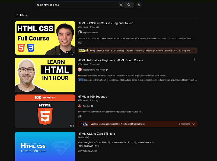Open the HTML CSS từ zero đến hero thumbnail

tap(45, 146)
